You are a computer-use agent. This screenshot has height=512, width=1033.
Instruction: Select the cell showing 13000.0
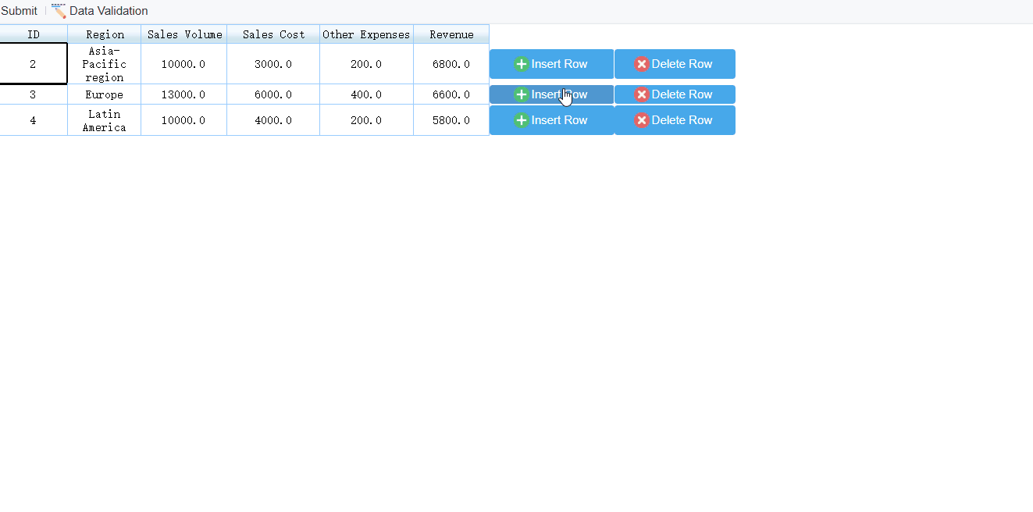click(x=183, y=94)
